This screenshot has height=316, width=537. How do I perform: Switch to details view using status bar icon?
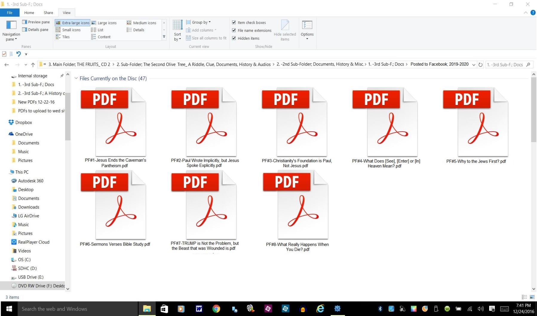pos(524,297)
